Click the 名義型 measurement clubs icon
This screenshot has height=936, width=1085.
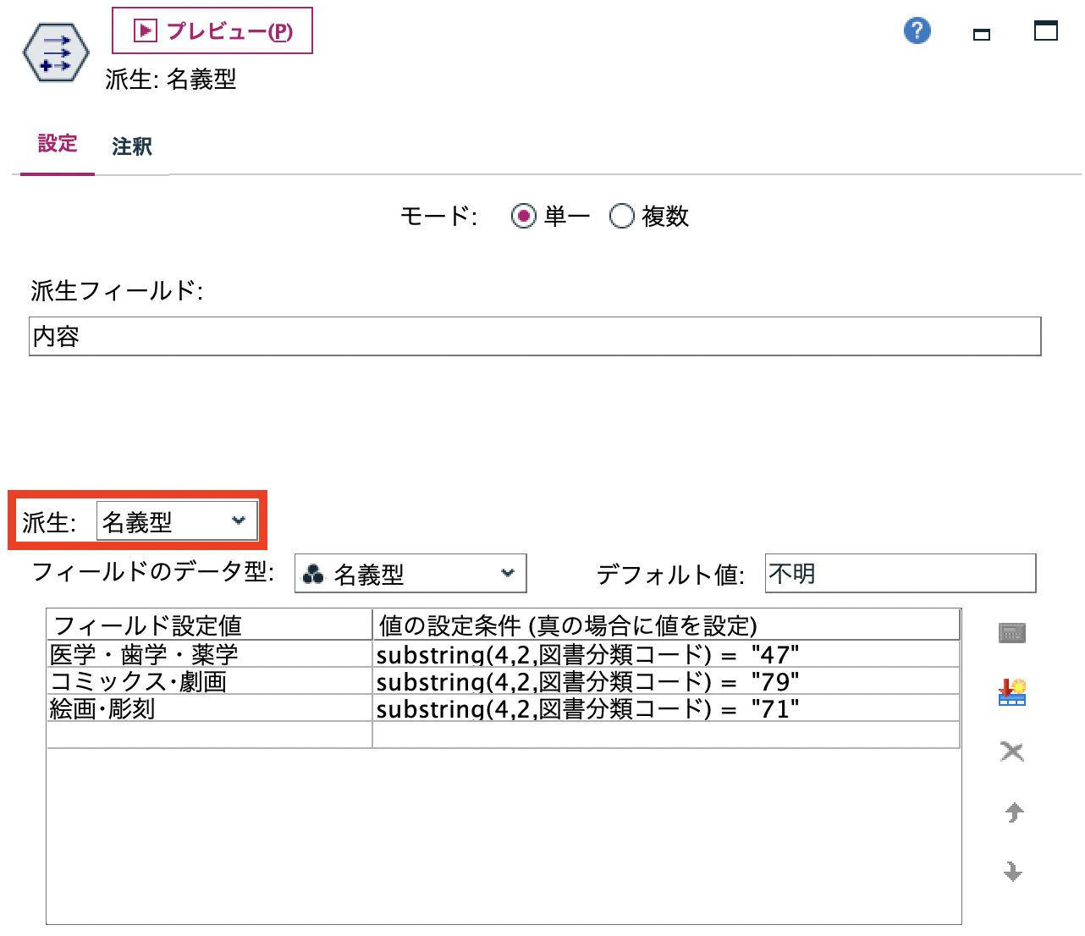tap(314, 573)
